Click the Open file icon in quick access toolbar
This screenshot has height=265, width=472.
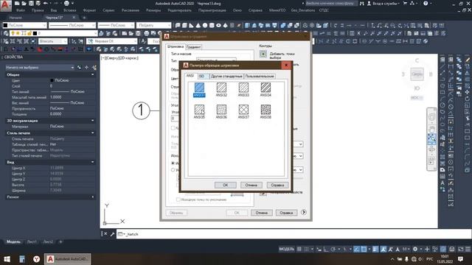pyautogui.click(x=24, y=3)
